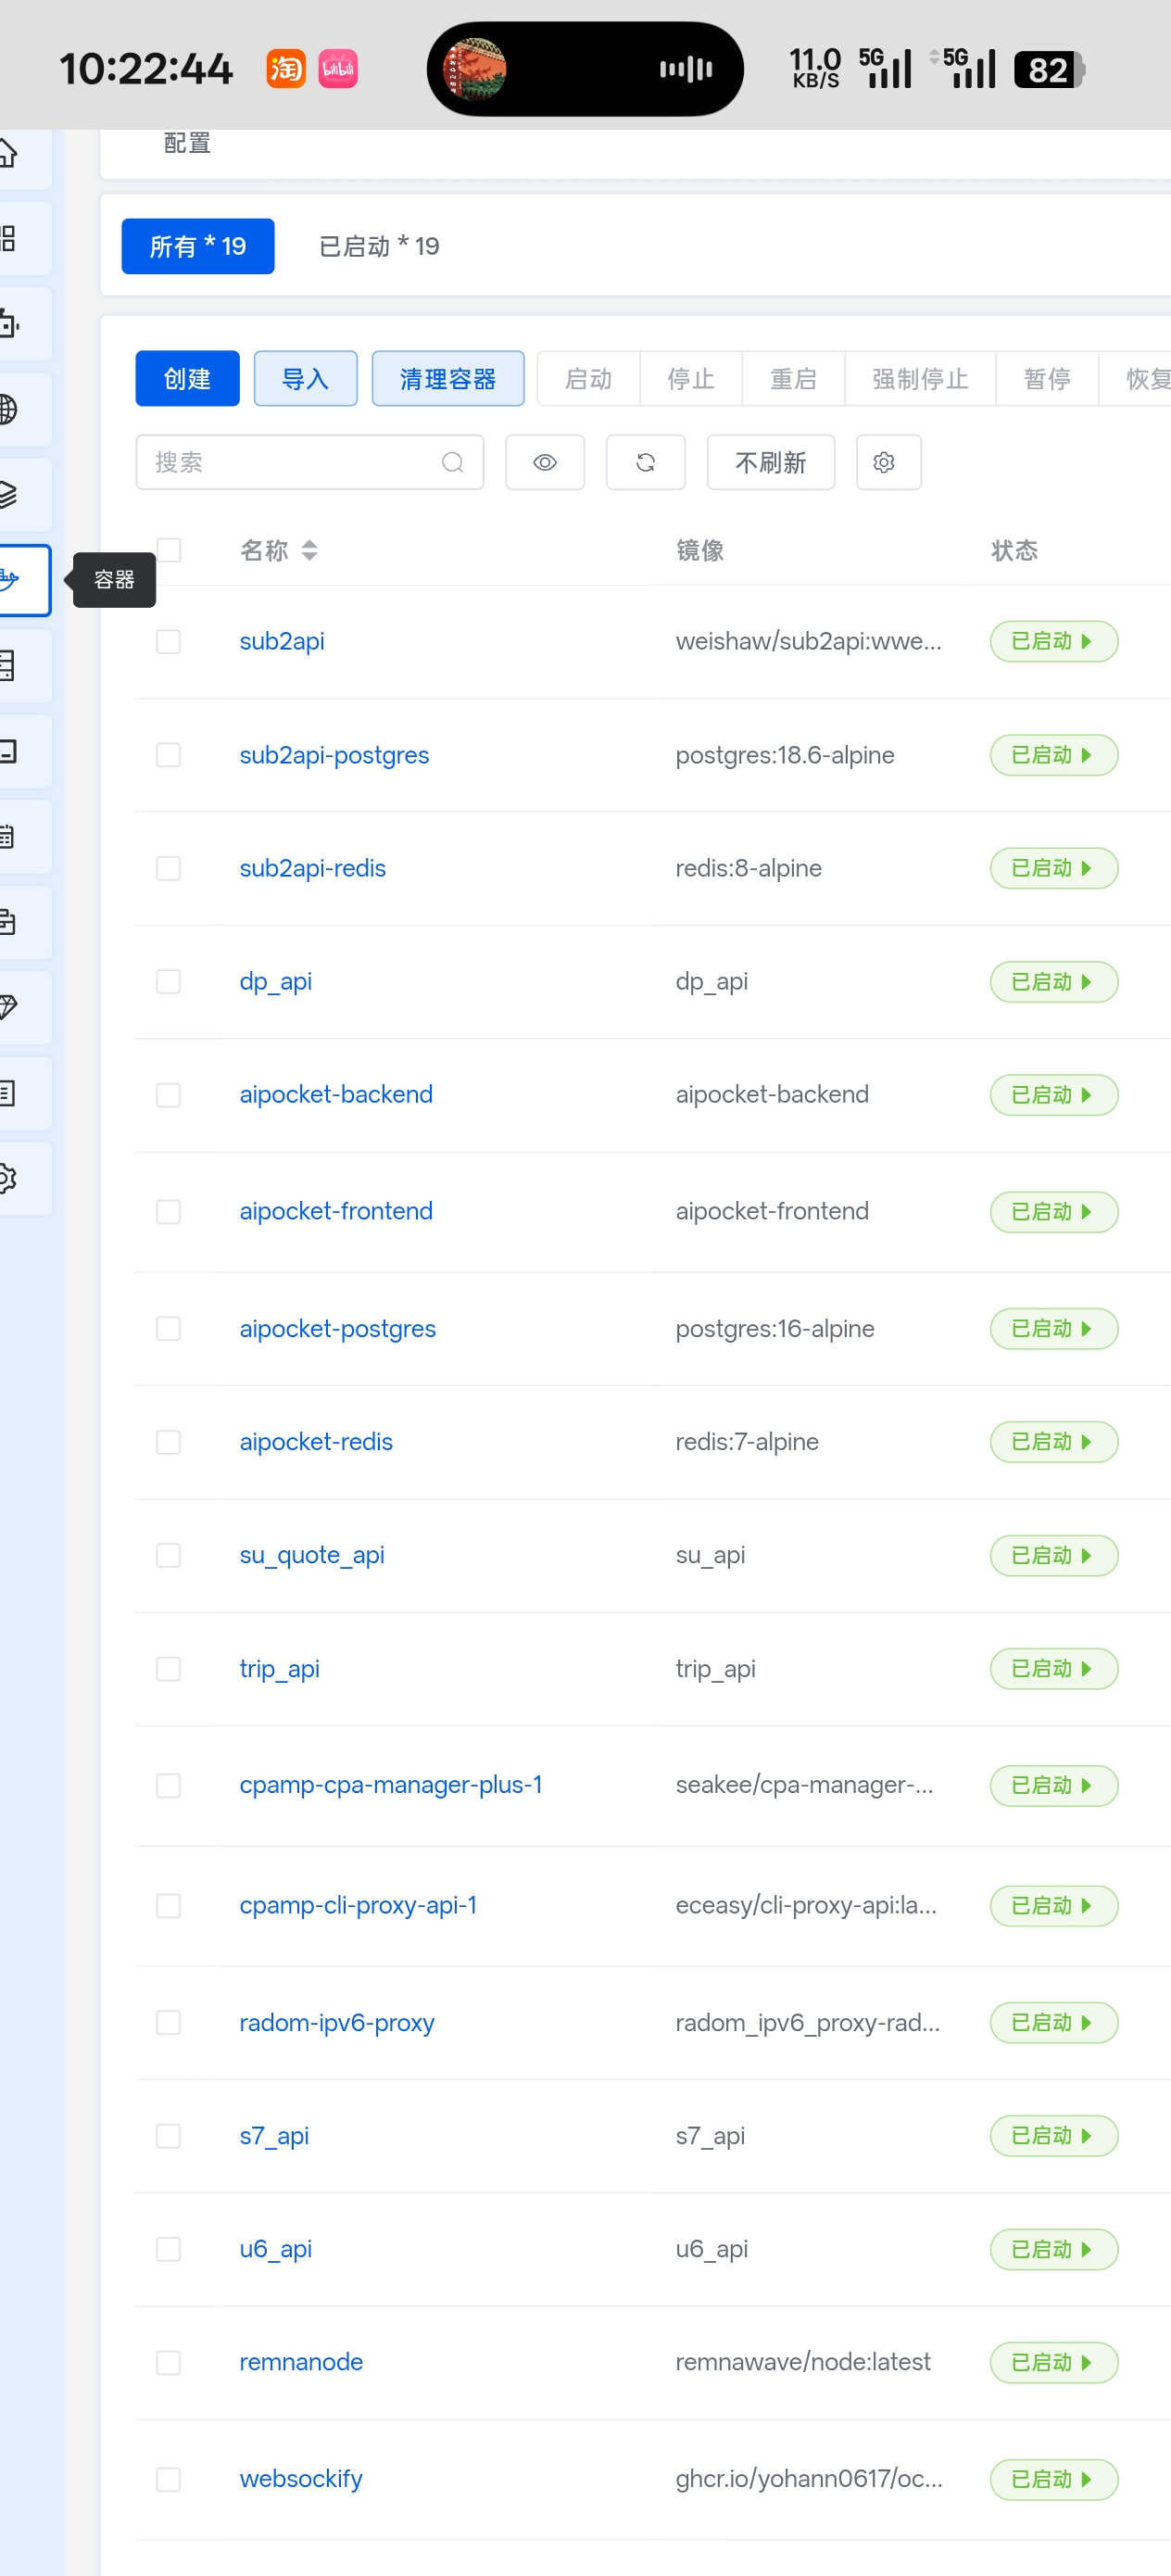Click the refresh icon button beside search
The height and width of the screenshot is (2576, 1171).
click(645, 462)
